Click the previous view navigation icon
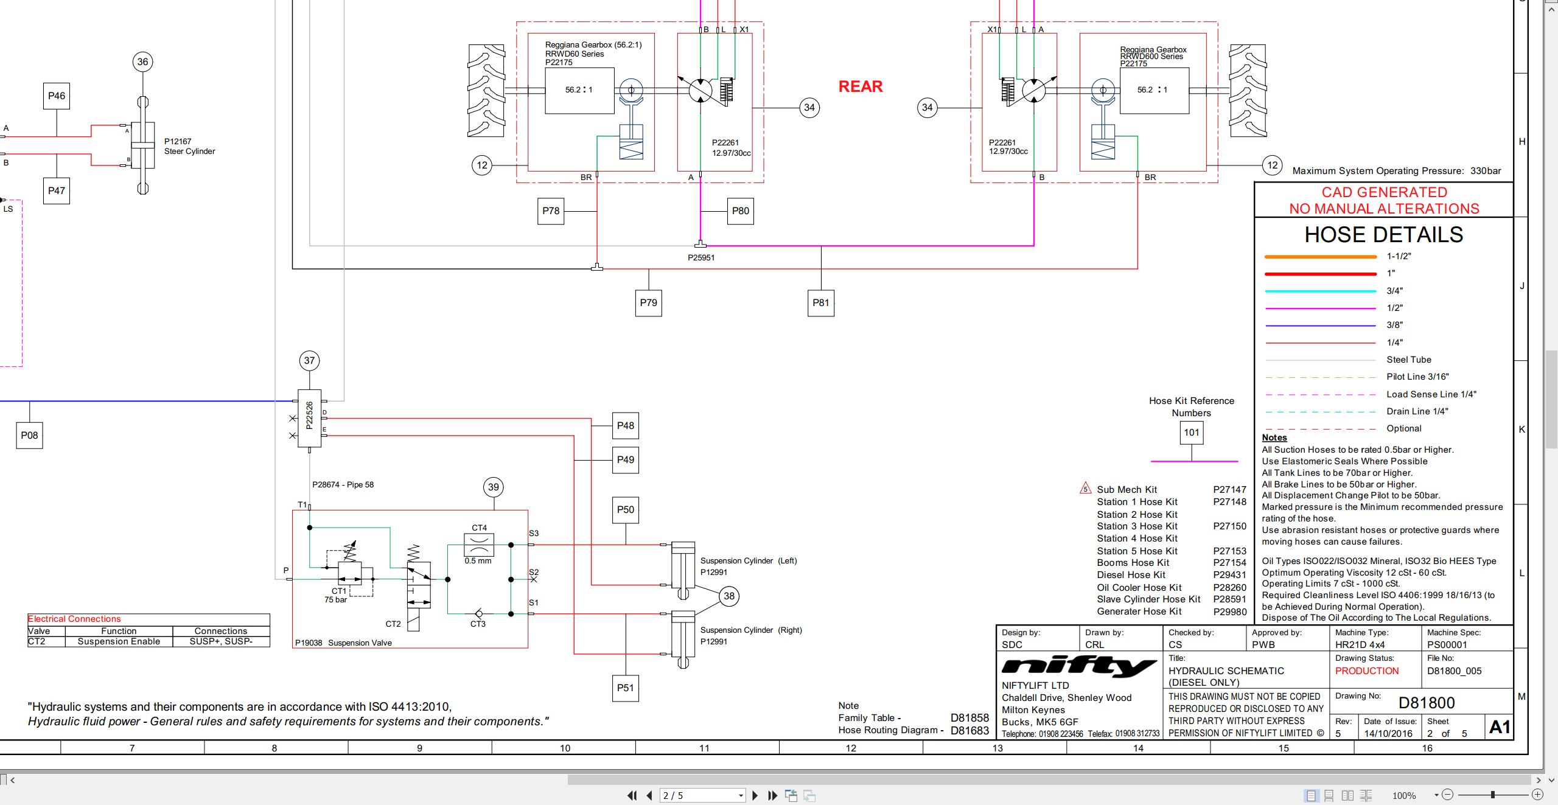This screenshot has width=1558, height=805. pyautogui.click(x=791, y=795)
